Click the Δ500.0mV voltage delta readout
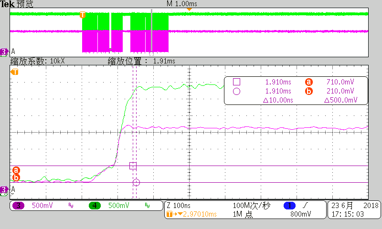The width and height of the screenshot is (382, 229). click(340, 100)
